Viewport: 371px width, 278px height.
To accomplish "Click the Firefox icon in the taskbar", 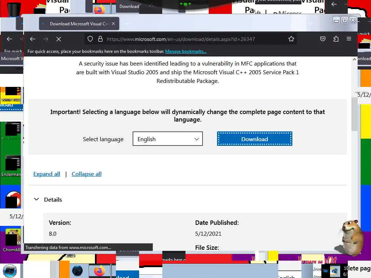I will coord(100,271).
